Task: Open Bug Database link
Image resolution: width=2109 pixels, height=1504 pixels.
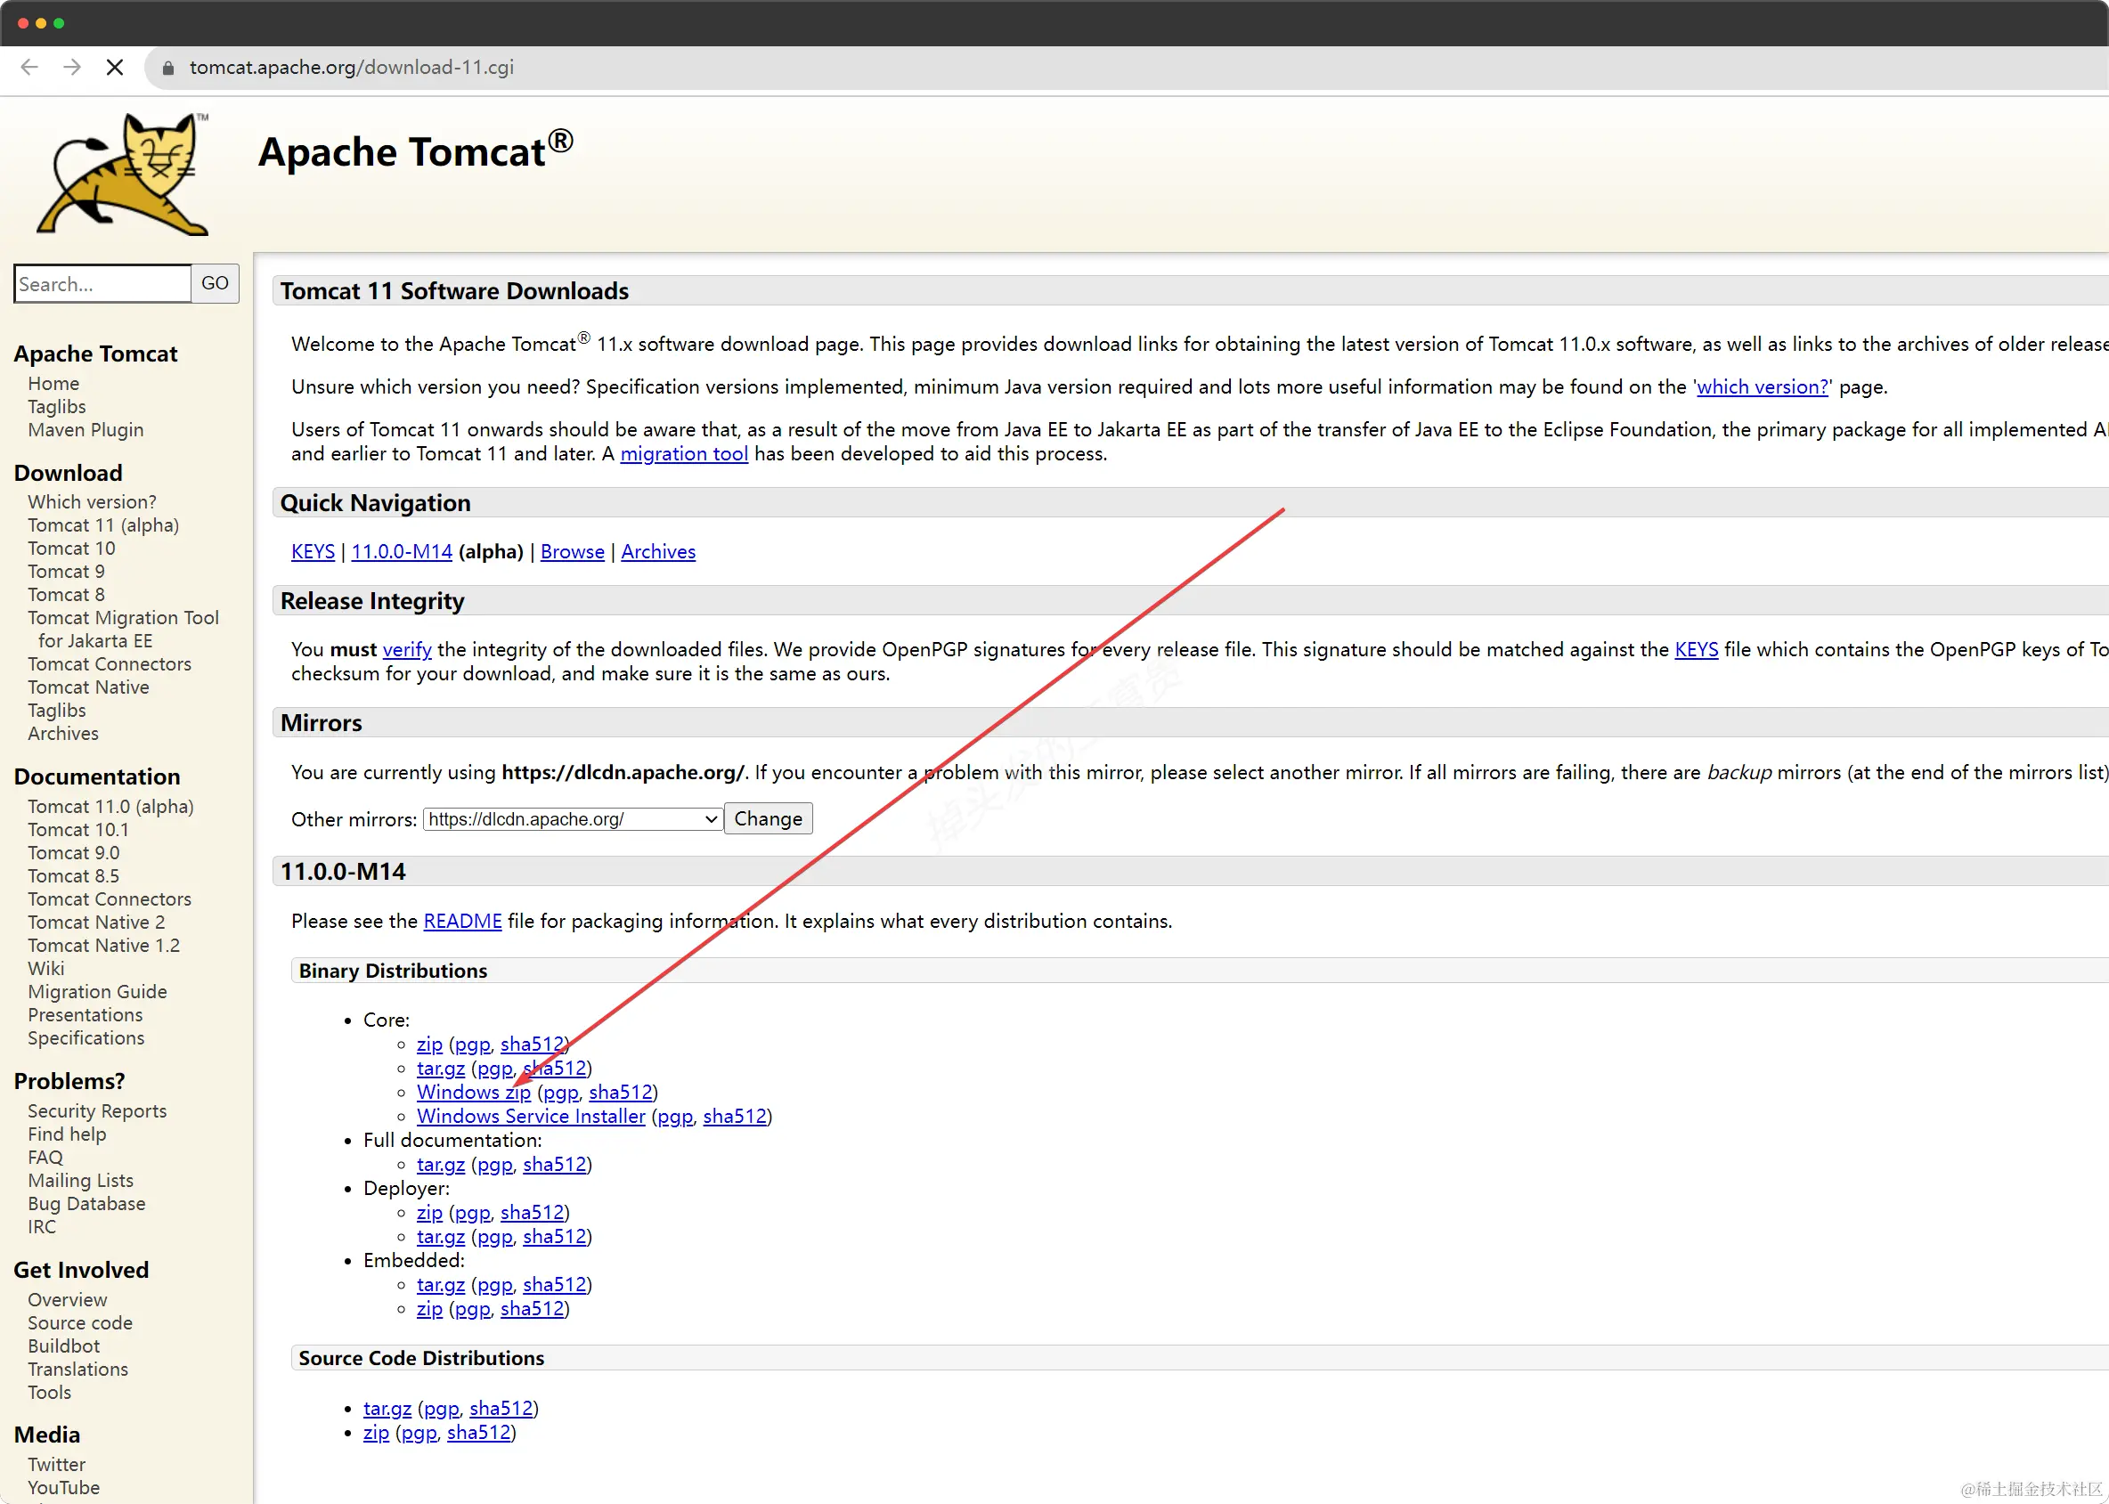Action: (x=86, y=1204)
